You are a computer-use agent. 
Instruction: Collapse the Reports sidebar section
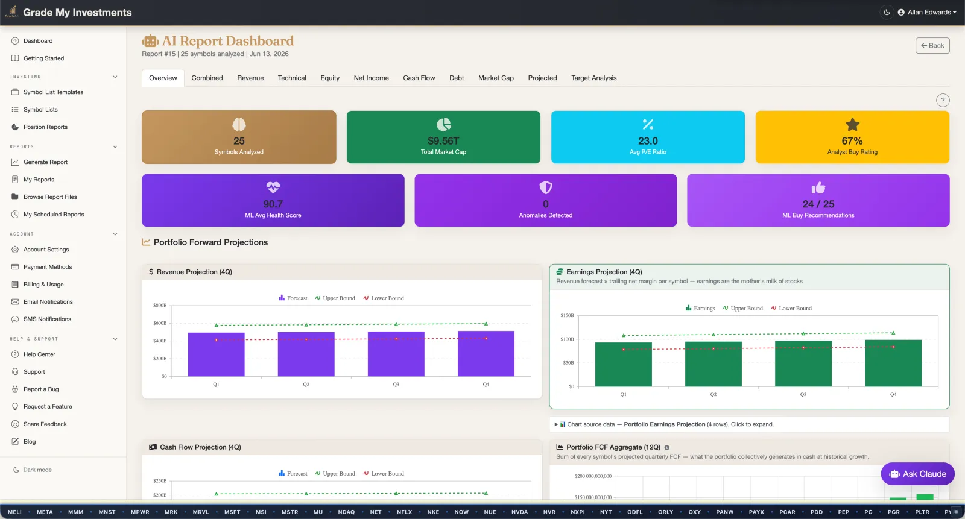pyautogui.click(x=115, y=146)
